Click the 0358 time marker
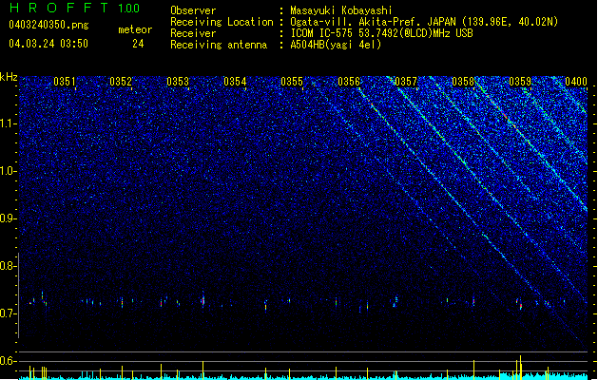598x380 pixels. click(x=463, y=82)
